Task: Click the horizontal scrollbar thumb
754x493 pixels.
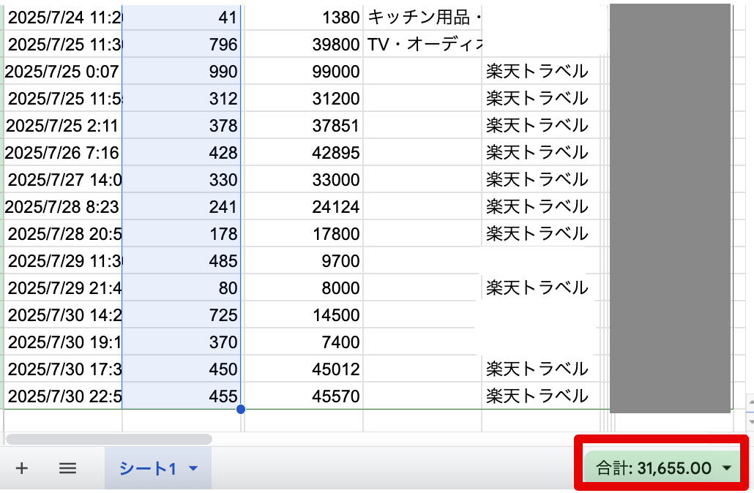Action: 108,439
